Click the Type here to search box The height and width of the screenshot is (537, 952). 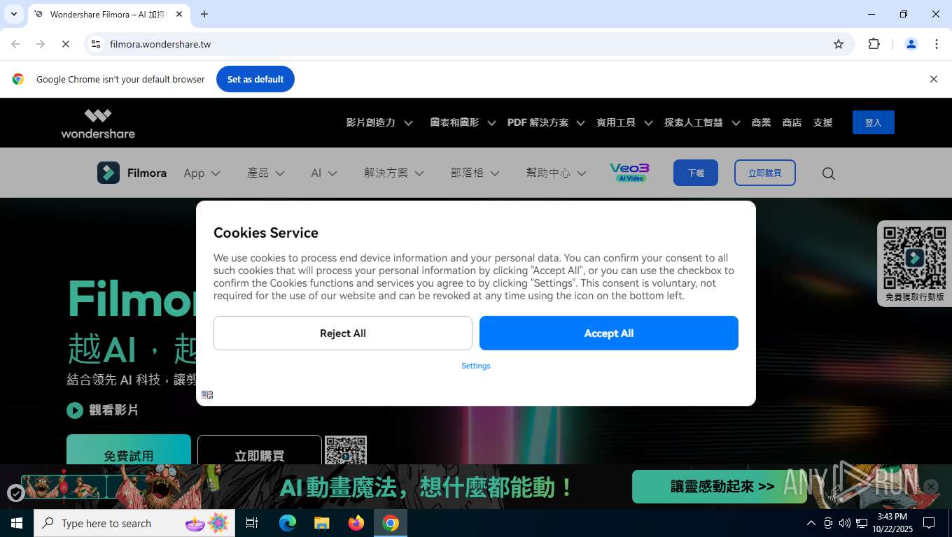(x=134, y=523)
